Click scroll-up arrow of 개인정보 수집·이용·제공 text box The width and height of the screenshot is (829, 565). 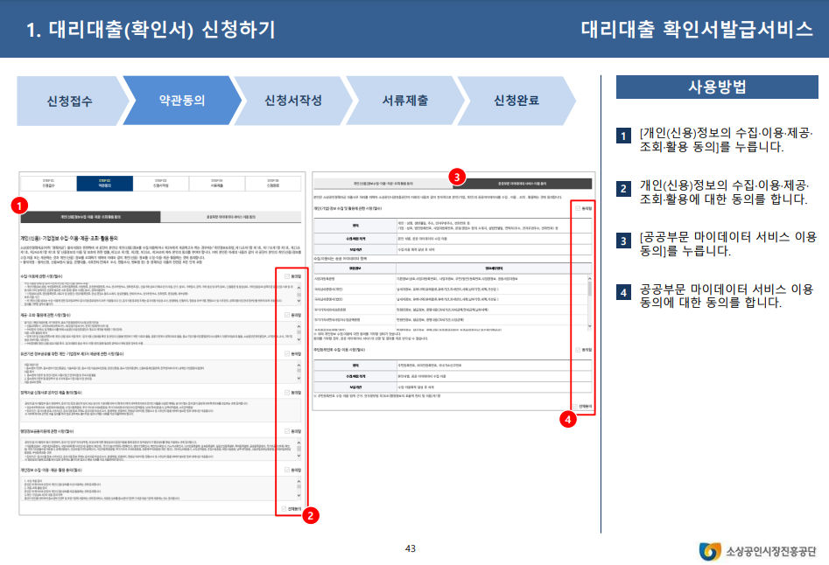[299, 481]
